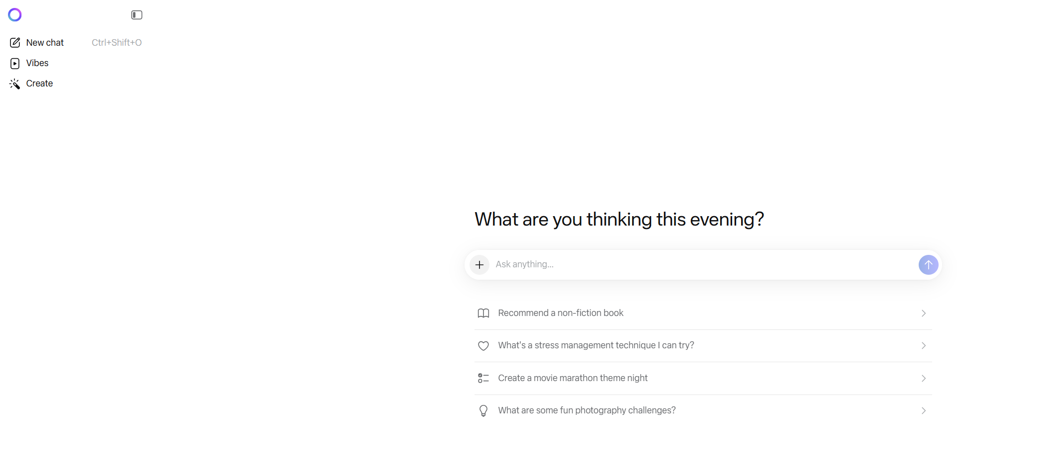Select Recommend a non-fiction book suggestion
The width and height of the screenshot is (1049, 472).
(x=561, y=313)
